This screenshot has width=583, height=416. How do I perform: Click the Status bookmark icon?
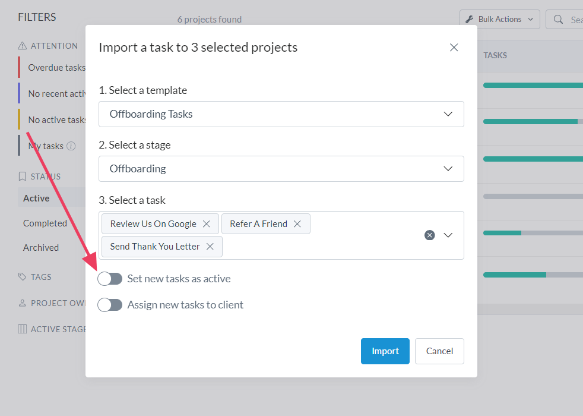pos(22,177)
